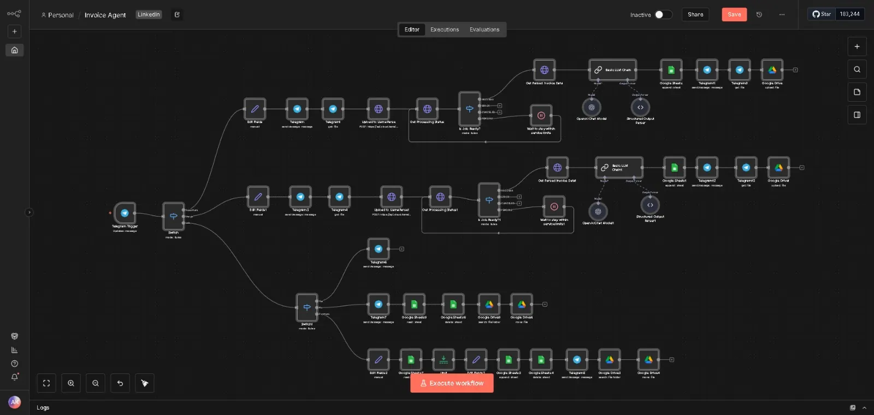The image size is (874, 415).
Task: Click the GitHub Star button
Action: (822, 14)
